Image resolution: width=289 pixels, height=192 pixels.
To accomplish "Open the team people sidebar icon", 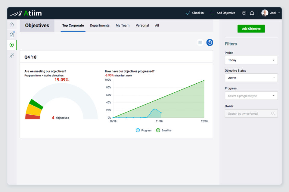I will tap(12, 55).
